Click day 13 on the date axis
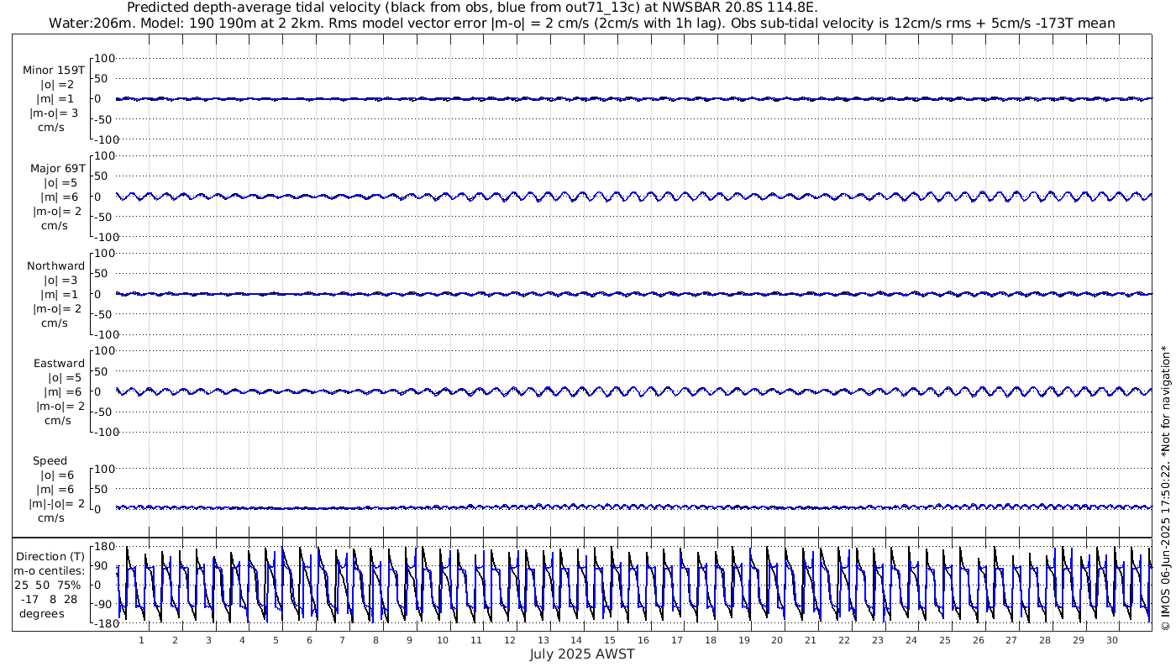The height and width of the screenshot is (672, 1176). click(543, 640)
